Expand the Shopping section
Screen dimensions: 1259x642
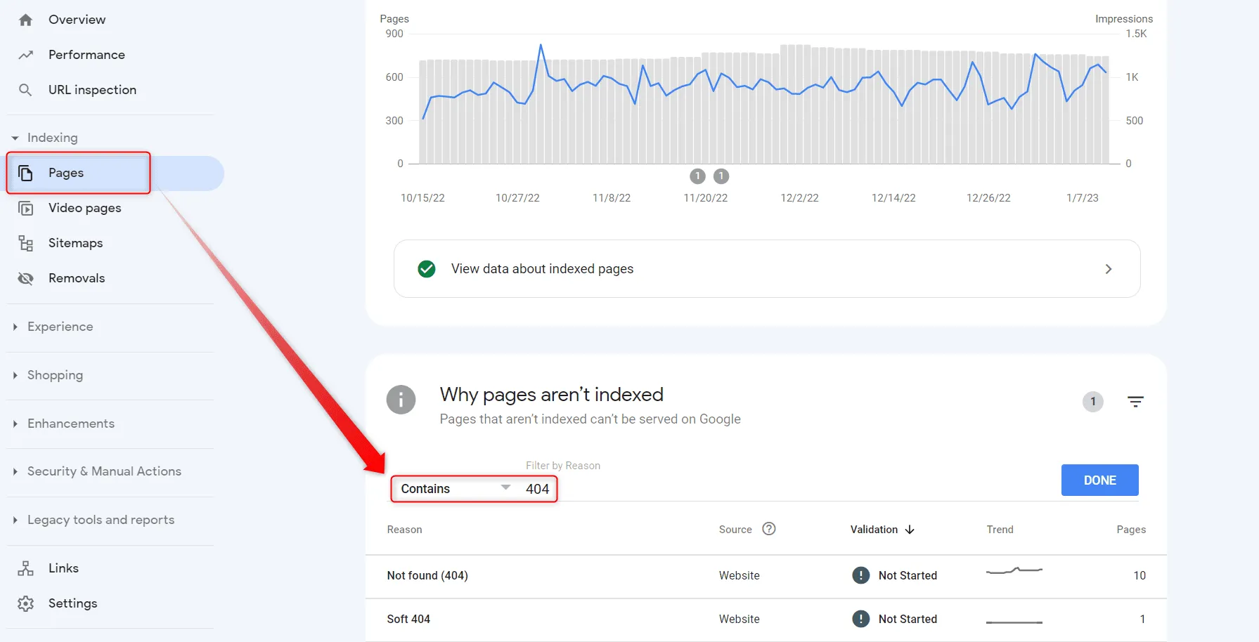point(15,375)
